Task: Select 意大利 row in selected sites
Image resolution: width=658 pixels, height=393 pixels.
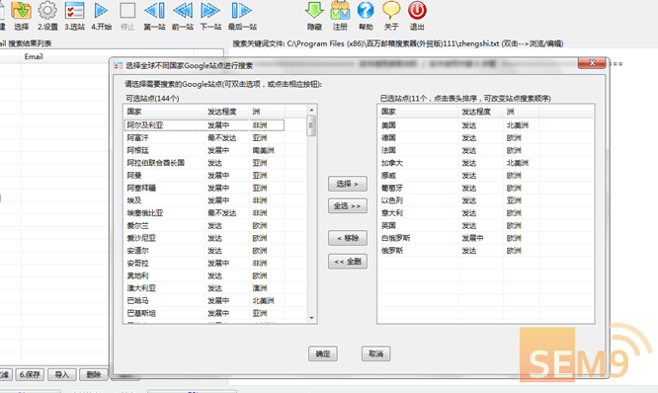Action: [x=458, y=213]
